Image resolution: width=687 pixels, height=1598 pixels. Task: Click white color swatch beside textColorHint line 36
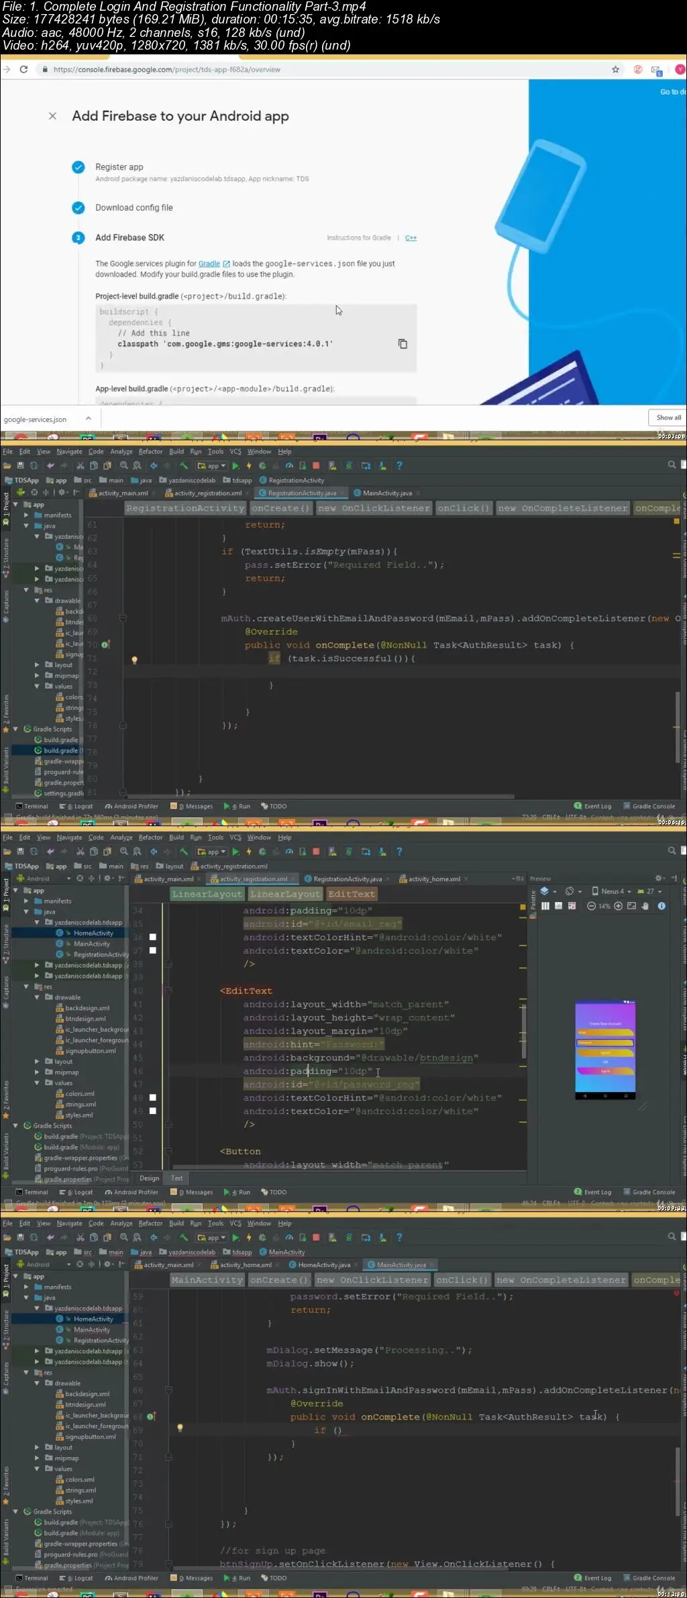152,937
